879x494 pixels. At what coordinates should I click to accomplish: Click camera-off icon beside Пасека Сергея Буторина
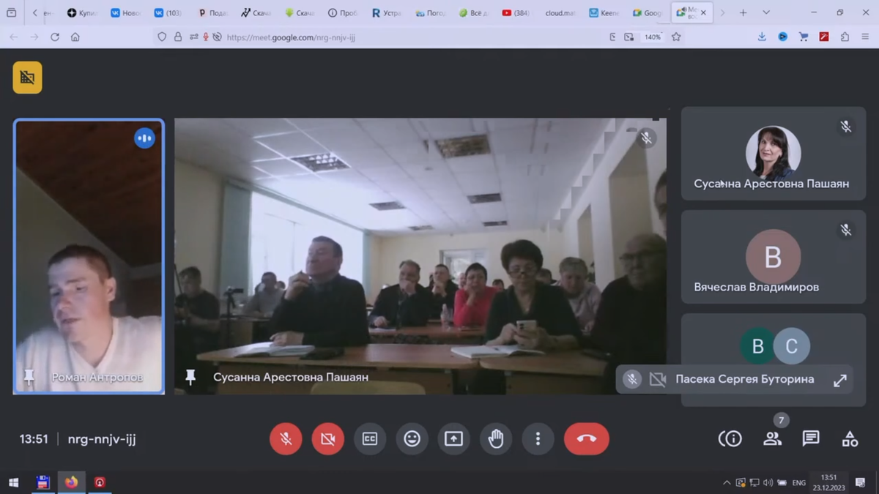point(658,379)
